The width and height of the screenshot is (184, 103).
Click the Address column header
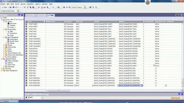pyautogui.click(x=130, y=22)
